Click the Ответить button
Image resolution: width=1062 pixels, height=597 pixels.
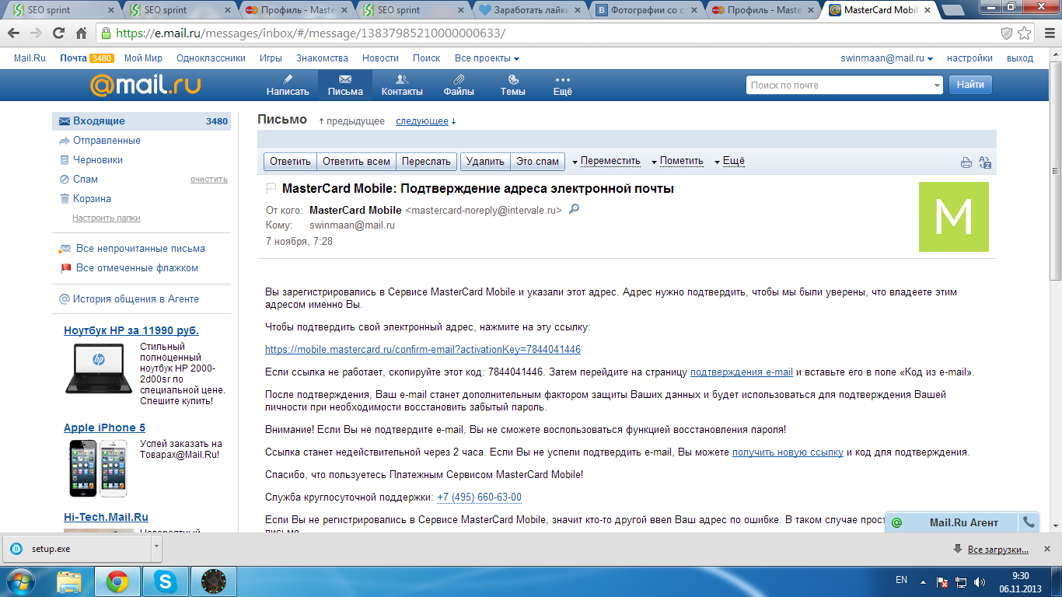[290, 162]
